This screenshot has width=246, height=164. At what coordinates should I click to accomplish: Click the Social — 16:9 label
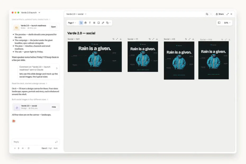74,39
